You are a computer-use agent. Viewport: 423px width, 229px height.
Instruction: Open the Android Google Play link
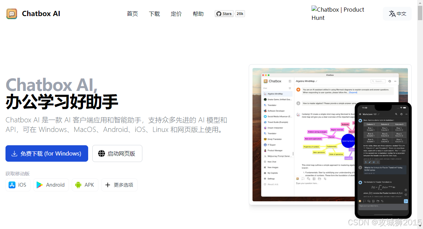click(51, 185)
